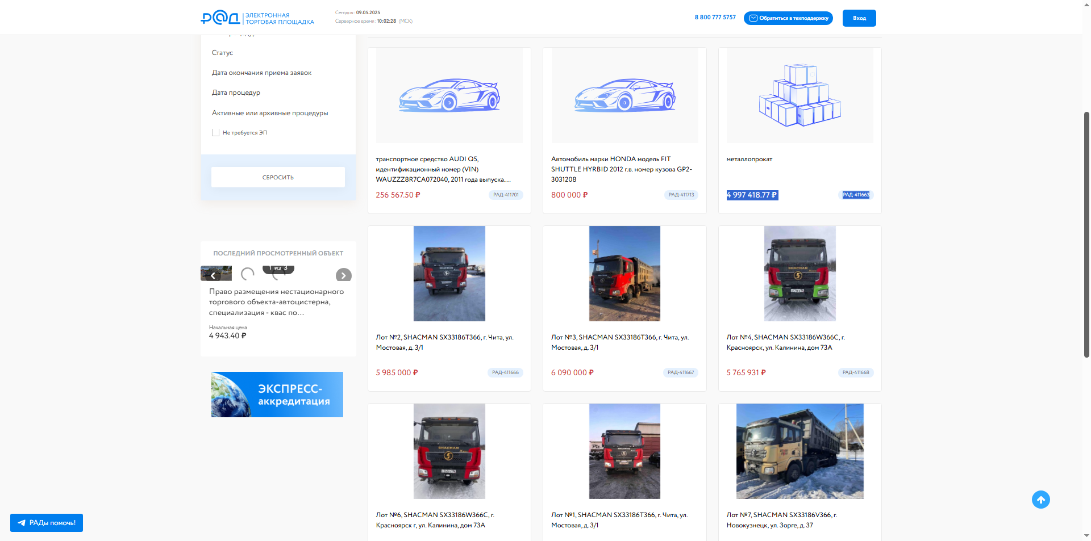
Task: Click the РАД-411713 lot code badge
Action: pyautogui.click(x=681, y=195)
